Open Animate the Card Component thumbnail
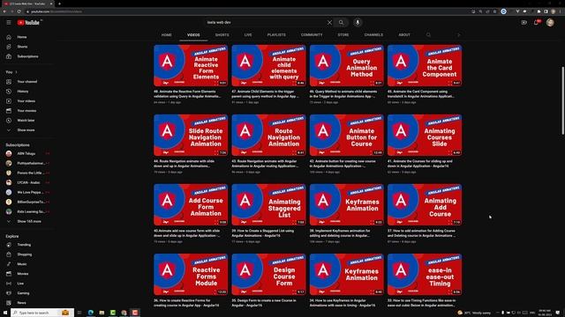The height and width of the screenshot is (317, 565). pos(425,65)
